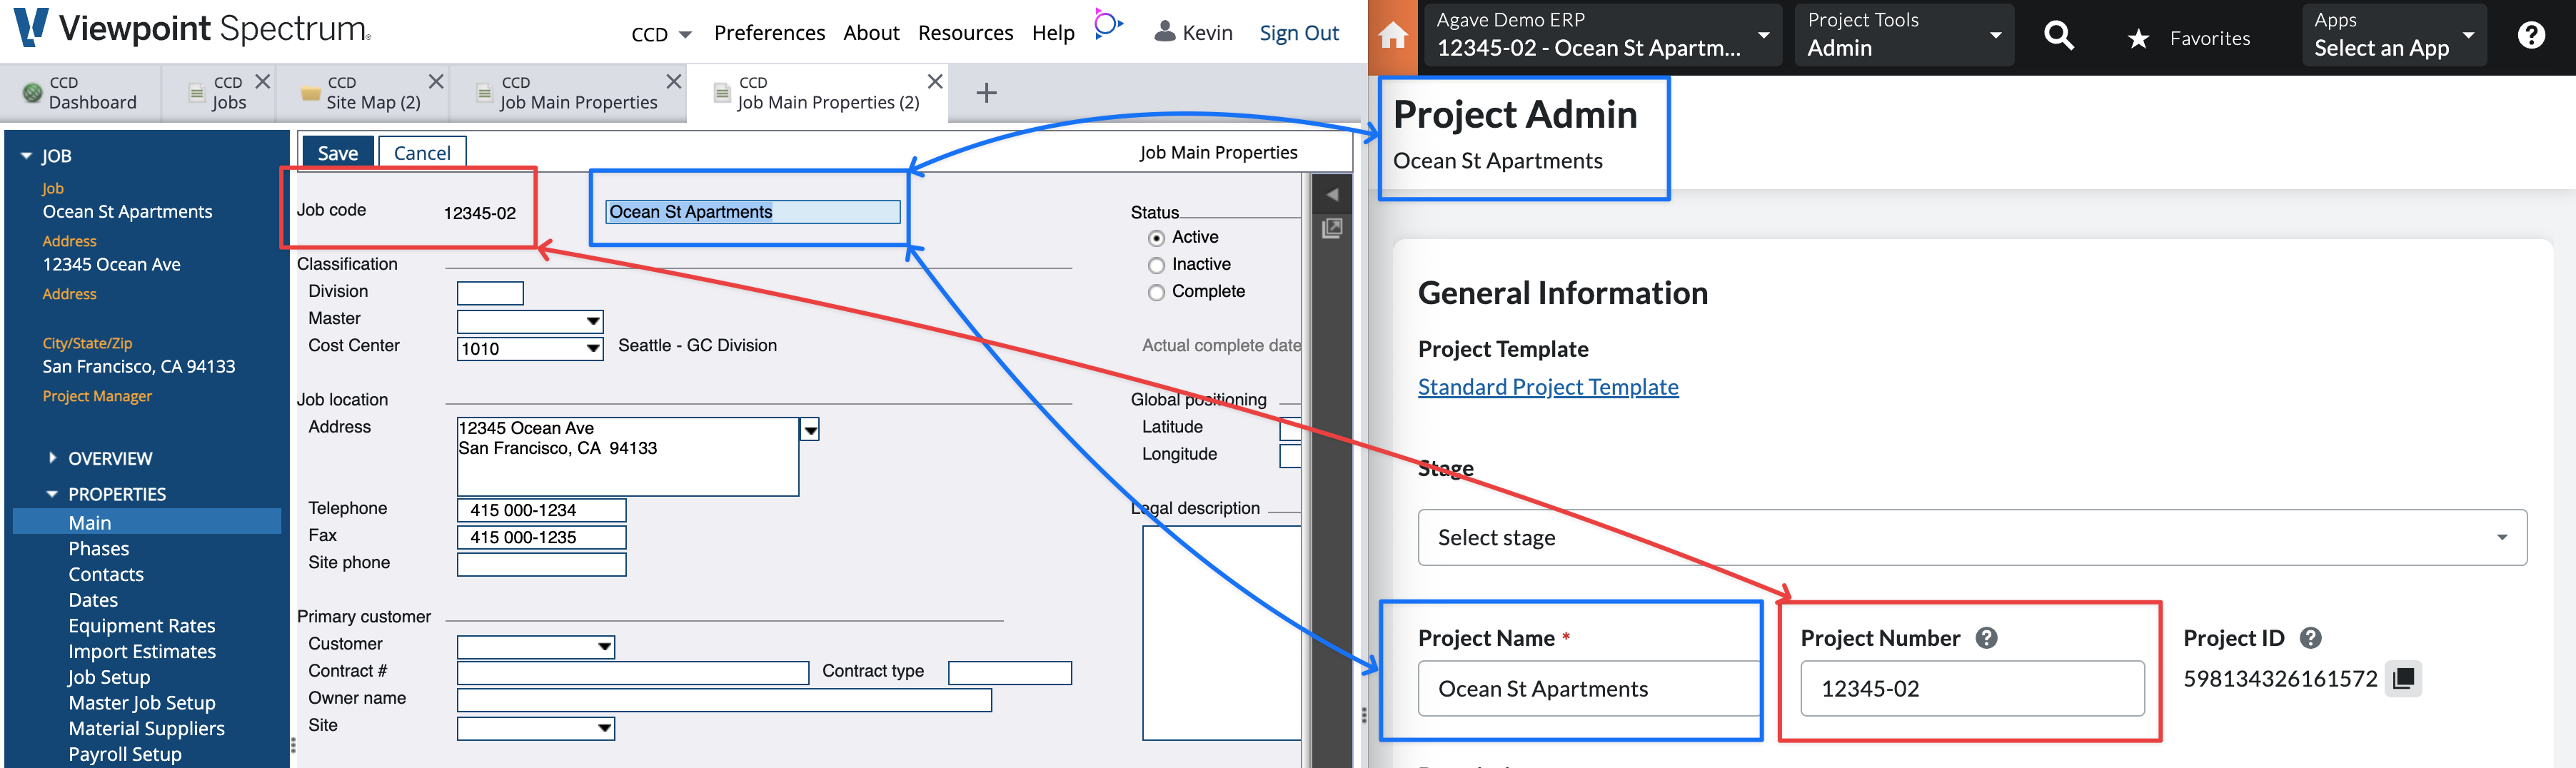Click the Save button
This screenshot has width=2576, height=768.
(337, 153)
